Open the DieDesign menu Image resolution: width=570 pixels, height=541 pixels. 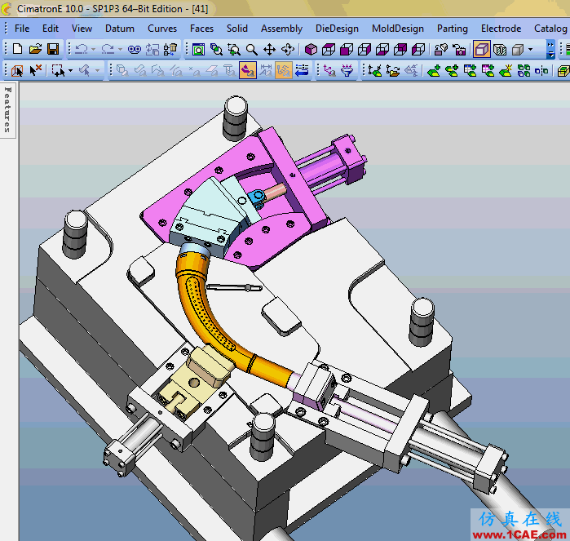point(337,29)
